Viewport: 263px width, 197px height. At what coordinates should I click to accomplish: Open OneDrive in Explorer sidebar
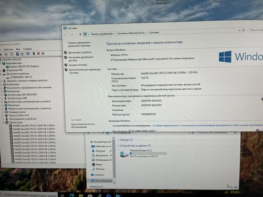(x=97, y=175)
